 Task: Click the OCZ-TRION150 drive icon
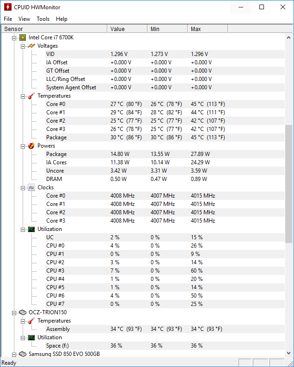[x=23, y=312]
